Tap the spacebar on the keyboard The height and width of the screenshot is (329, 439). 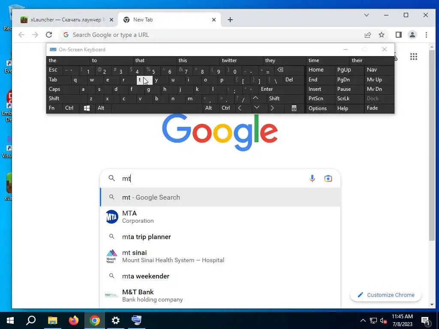tap(157, 108)
